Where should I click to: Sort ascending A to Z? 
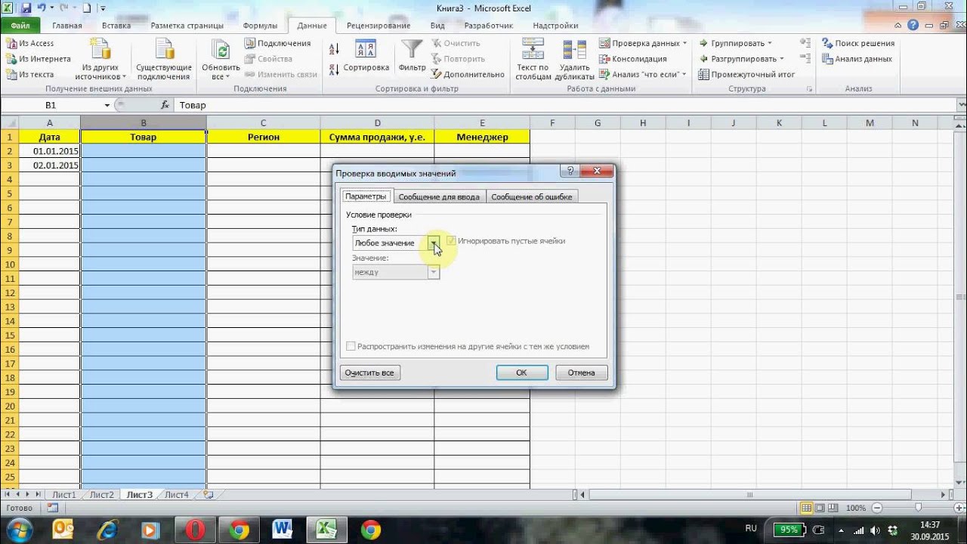335,50
